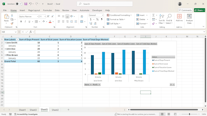Click the formula bar input
Image resolution: width=207 pixels, height=116 pixels.
pos(119,32)
